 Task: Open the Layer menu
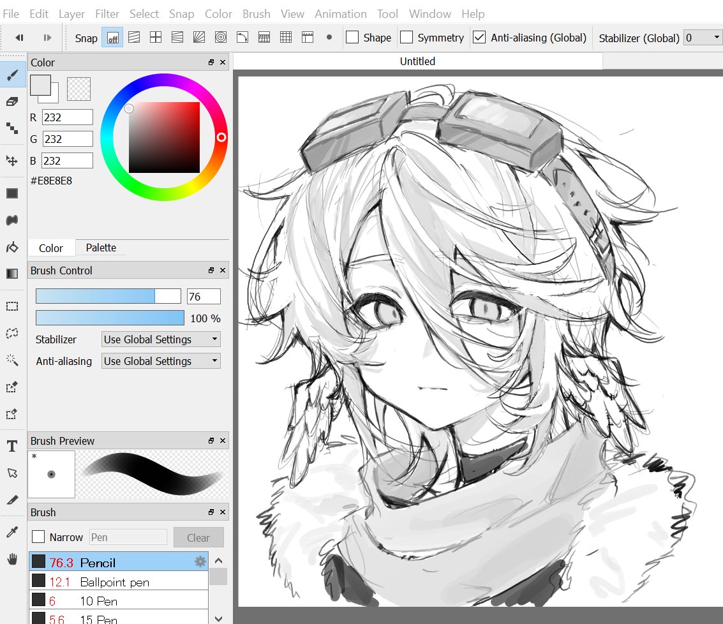pos(71,14)
